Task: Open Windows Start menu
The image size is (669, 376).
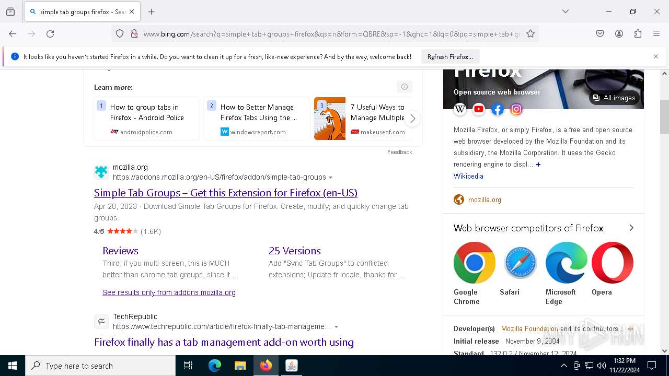Action: pyautogui.click(x=13, y=366)
